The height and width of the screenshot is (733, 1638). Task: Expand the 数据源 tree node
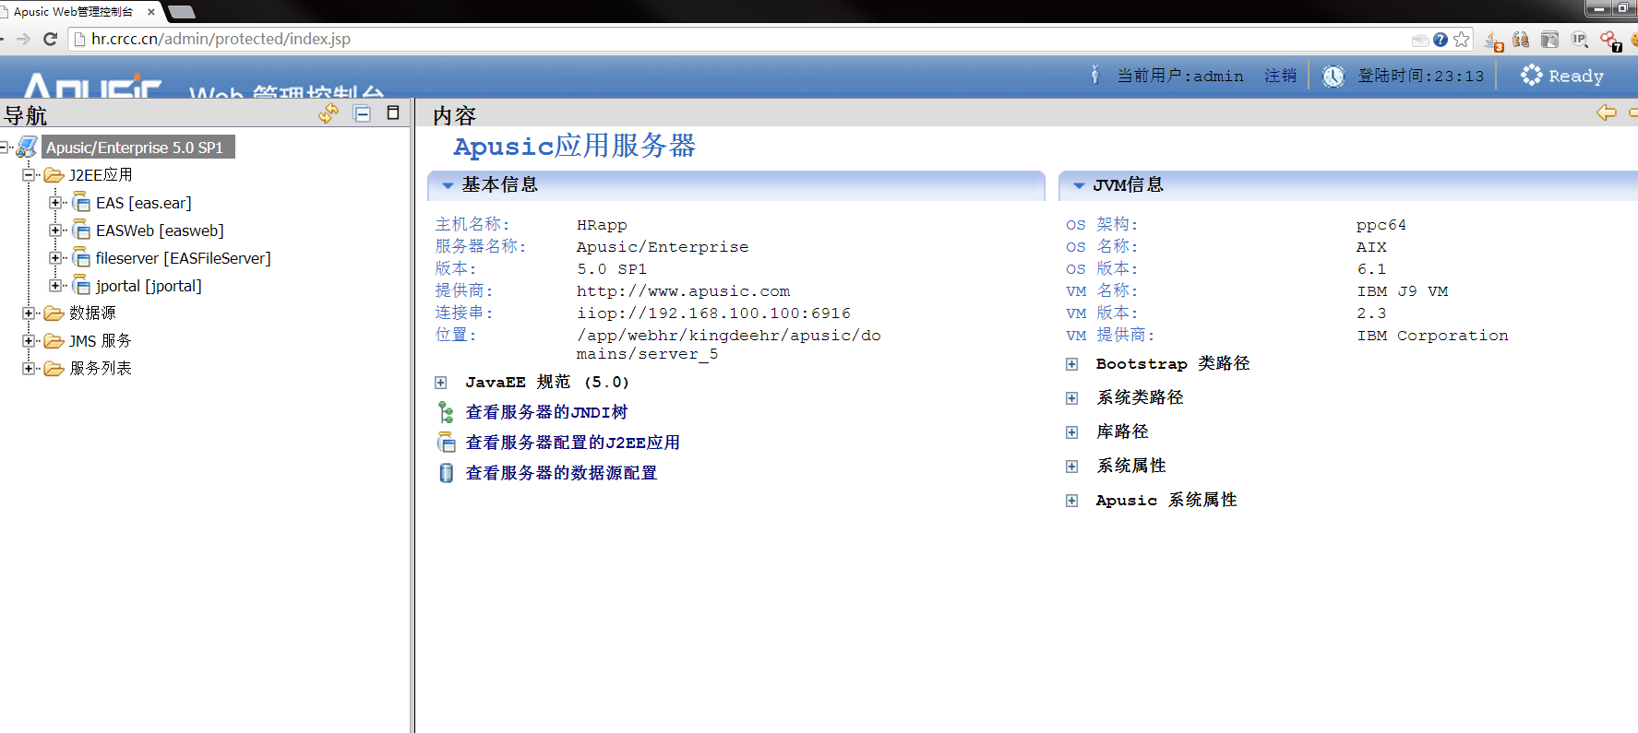[29, 313]
